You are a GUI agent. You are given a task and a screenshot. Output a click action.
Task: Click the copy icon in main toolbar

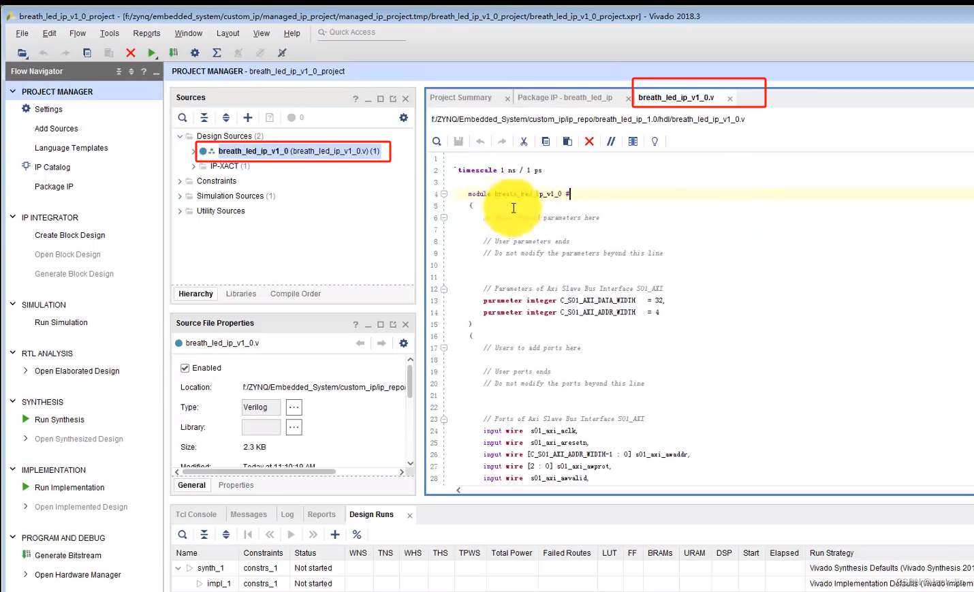pos(87,52)
